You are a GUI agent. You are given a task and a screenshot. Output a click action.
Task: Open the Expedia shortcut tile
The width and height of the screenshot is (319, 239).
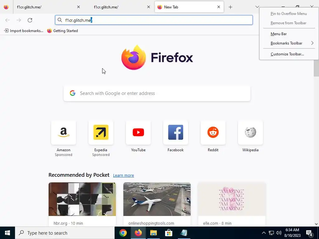tap(101, 133)
